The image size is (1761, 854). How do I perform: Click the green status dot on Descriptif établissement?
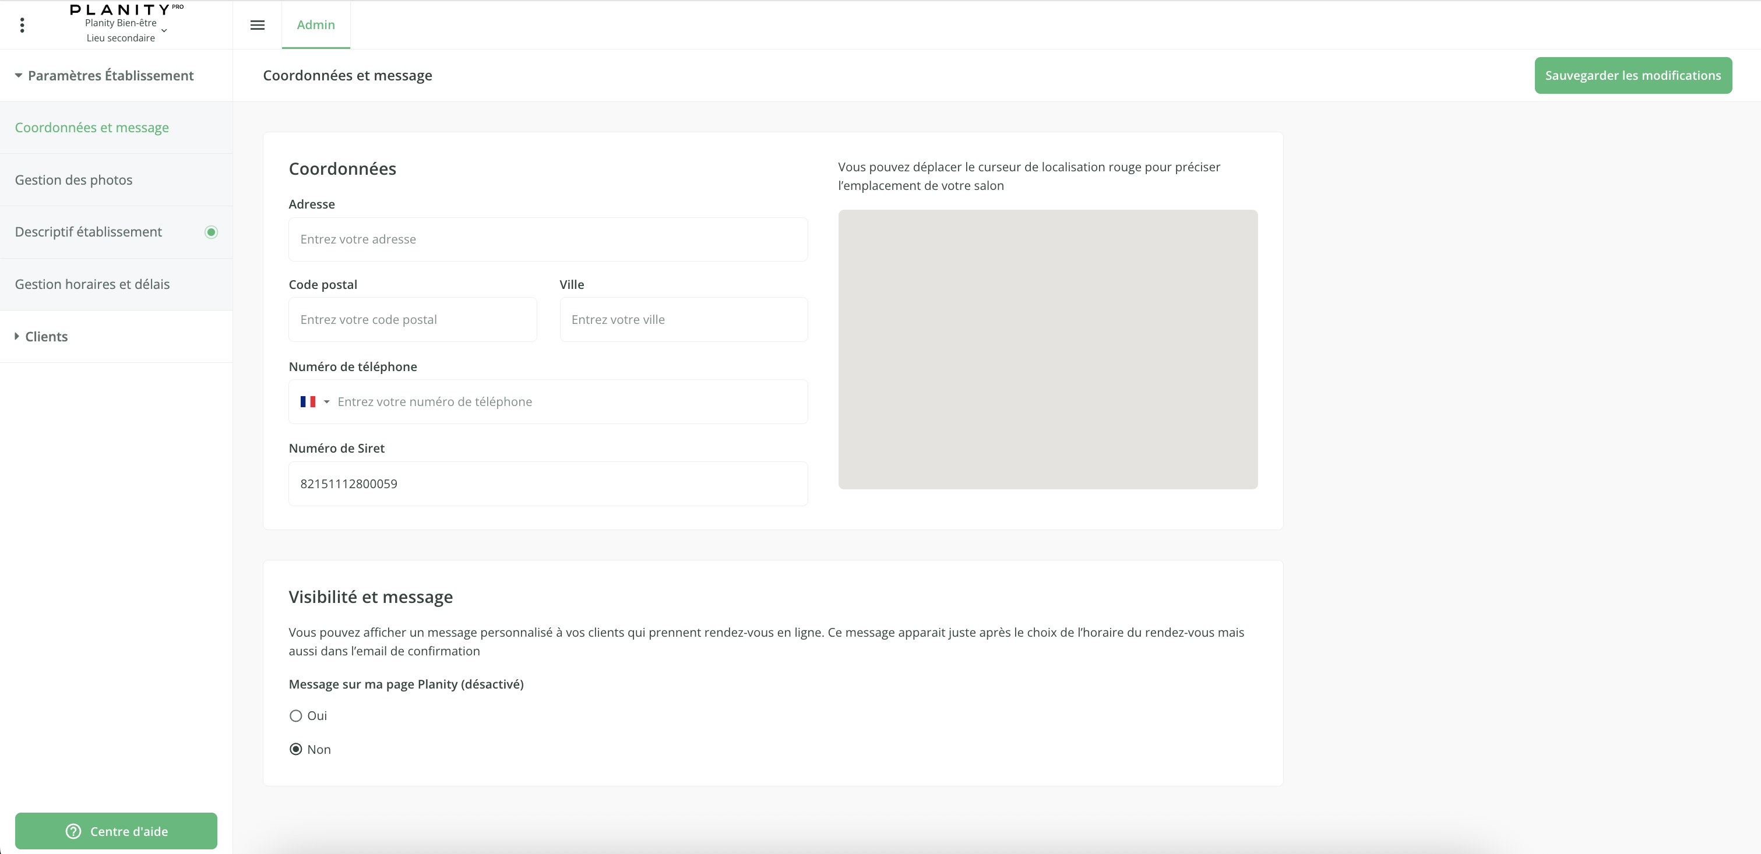point(211,232)
